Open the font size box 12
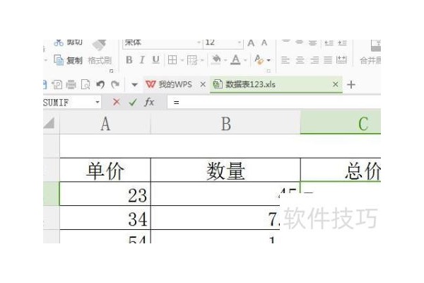Image resolution: width=424 pixels, height=283 pixels. click(223, 42)
